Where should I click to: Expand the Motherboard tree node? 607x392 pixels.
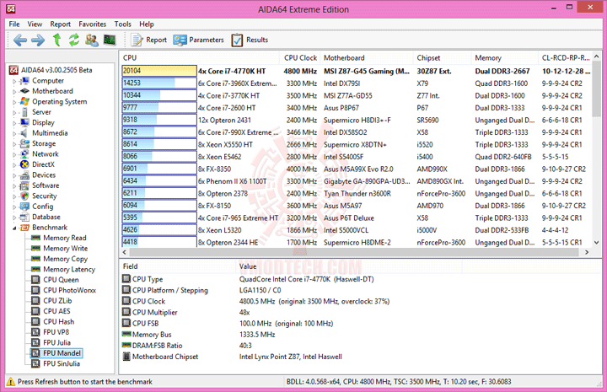tap(14, 92)
